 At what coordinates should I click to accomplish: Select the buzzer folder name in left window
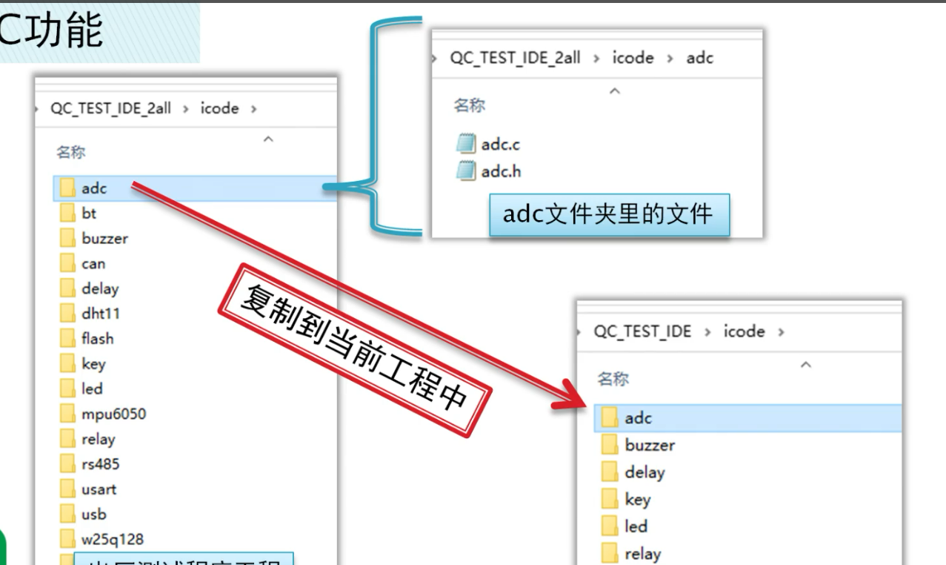pyautogui.click(x=104, y=239)
